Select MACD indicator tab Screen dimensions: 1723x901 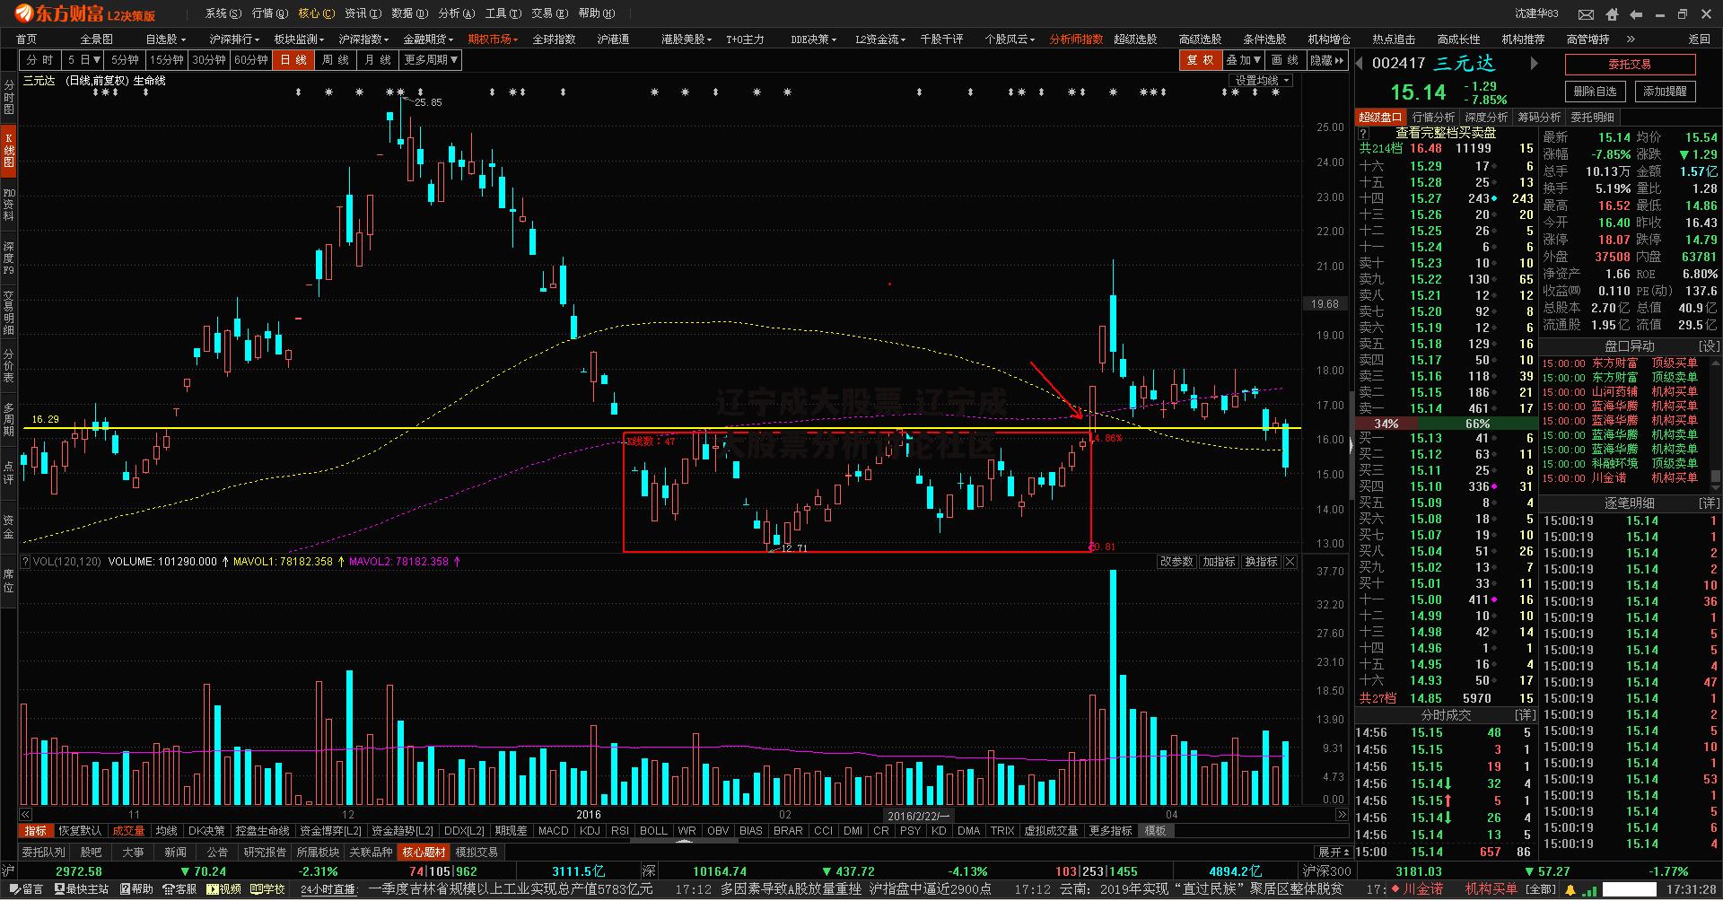tap(553, 831)
